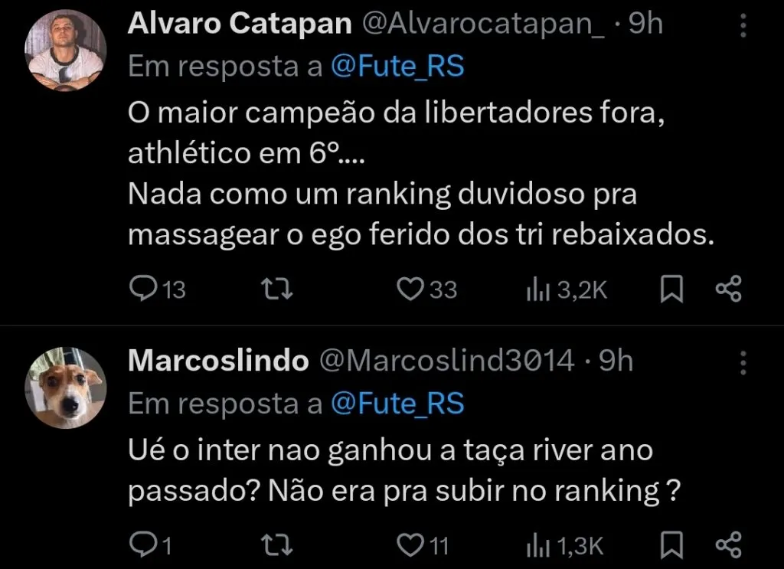Click the repost icon under Alvaro's tweet
784x569 pixels.
click(x=277, y=289)
